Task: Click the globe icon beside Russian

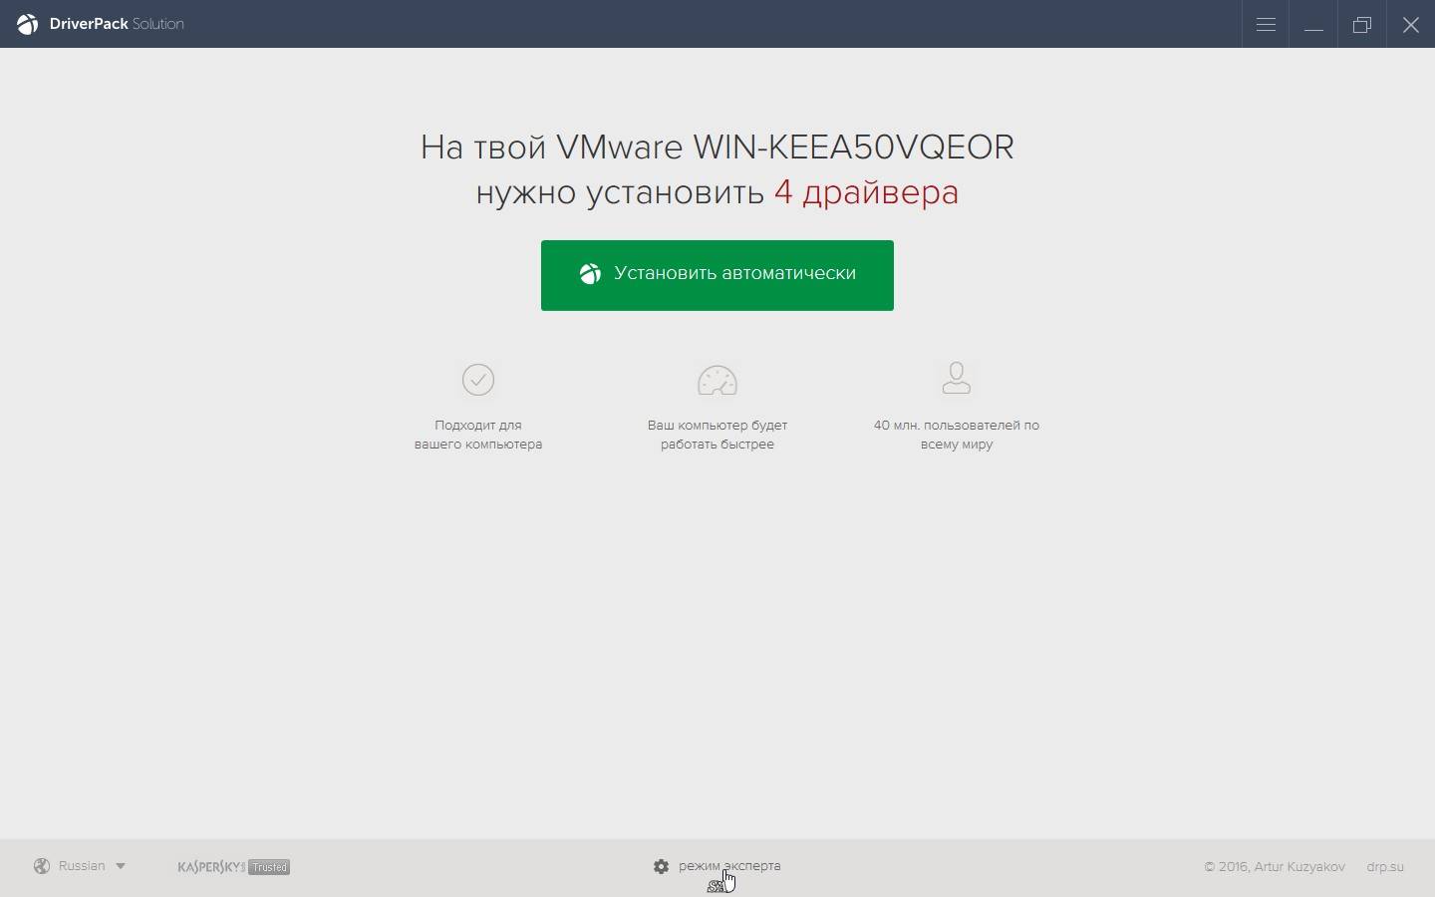Action: tap(42, 866)
